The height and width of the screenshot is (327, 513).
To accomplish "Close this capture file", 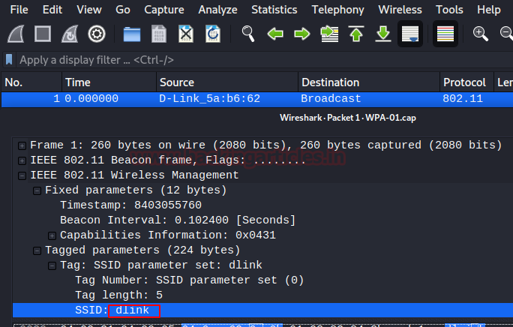I will tap(186, 34).
